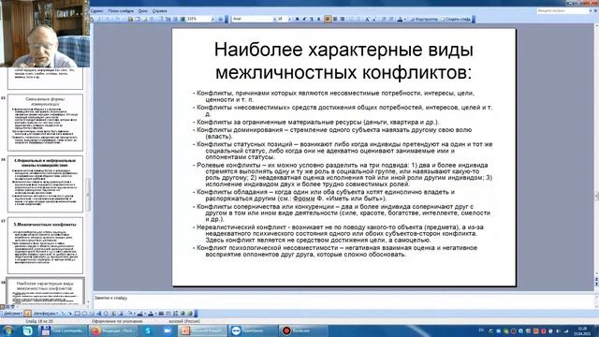Toggle italic formatting
The width and height of the screenshot is (599, 337).
click(304, 19)
